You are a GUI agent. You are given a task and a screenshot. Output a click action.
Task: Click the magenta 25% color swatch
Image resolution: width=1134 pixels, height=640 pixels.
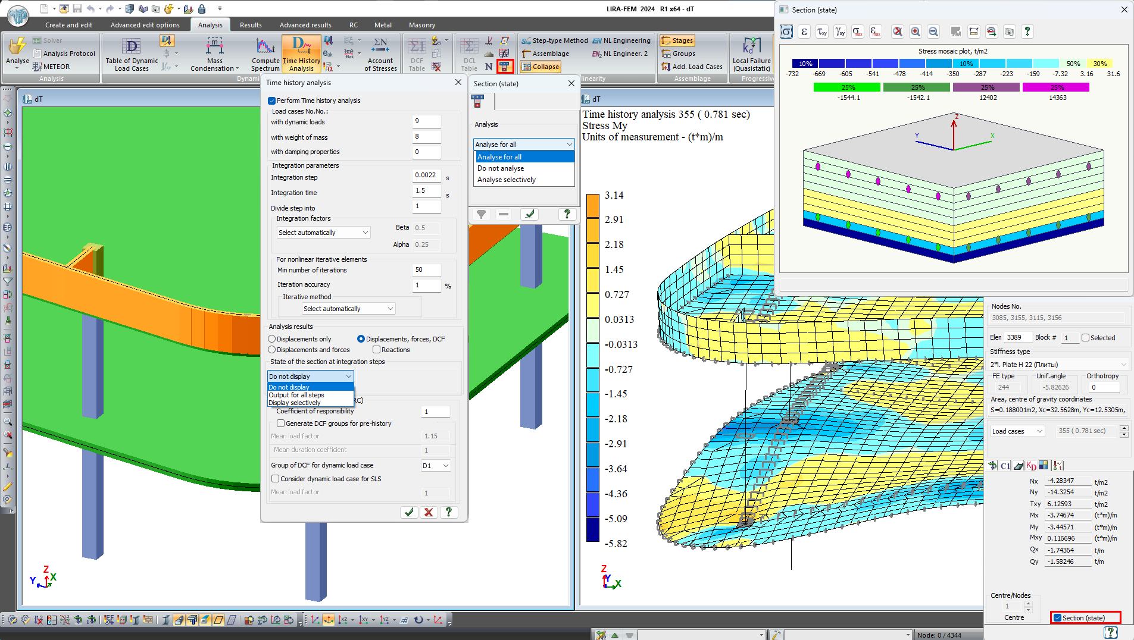point(1056,87)
